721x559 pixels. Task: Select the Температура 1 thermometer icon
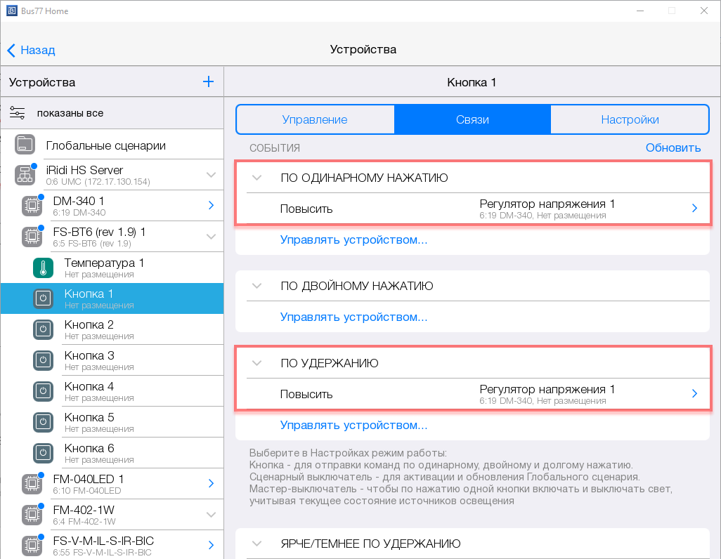(x=43, y=268)
